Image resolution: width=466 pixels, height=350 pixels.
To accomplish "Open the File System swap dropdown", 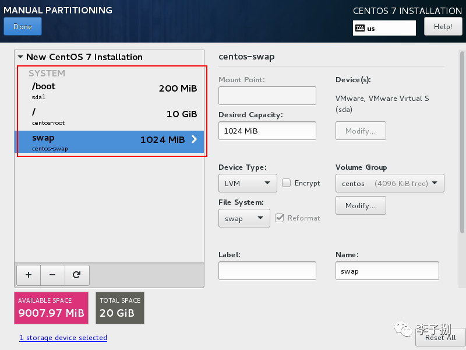I will 244,218.
